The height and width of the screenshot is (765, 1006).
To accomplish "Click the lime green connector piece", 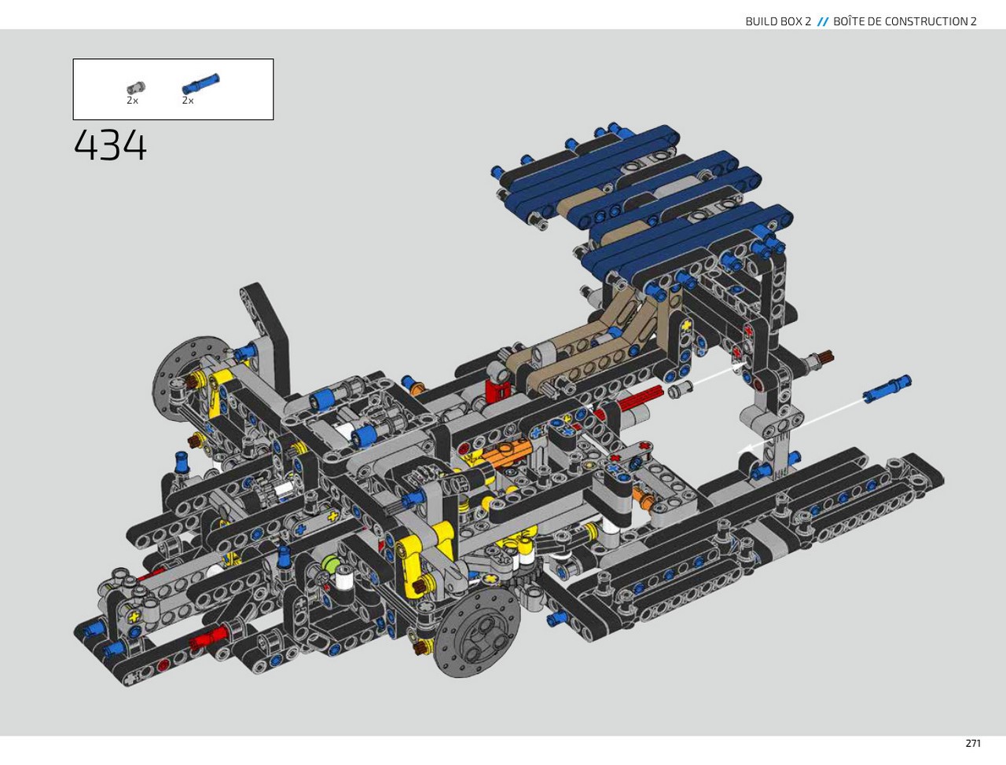I will [330, 565].
